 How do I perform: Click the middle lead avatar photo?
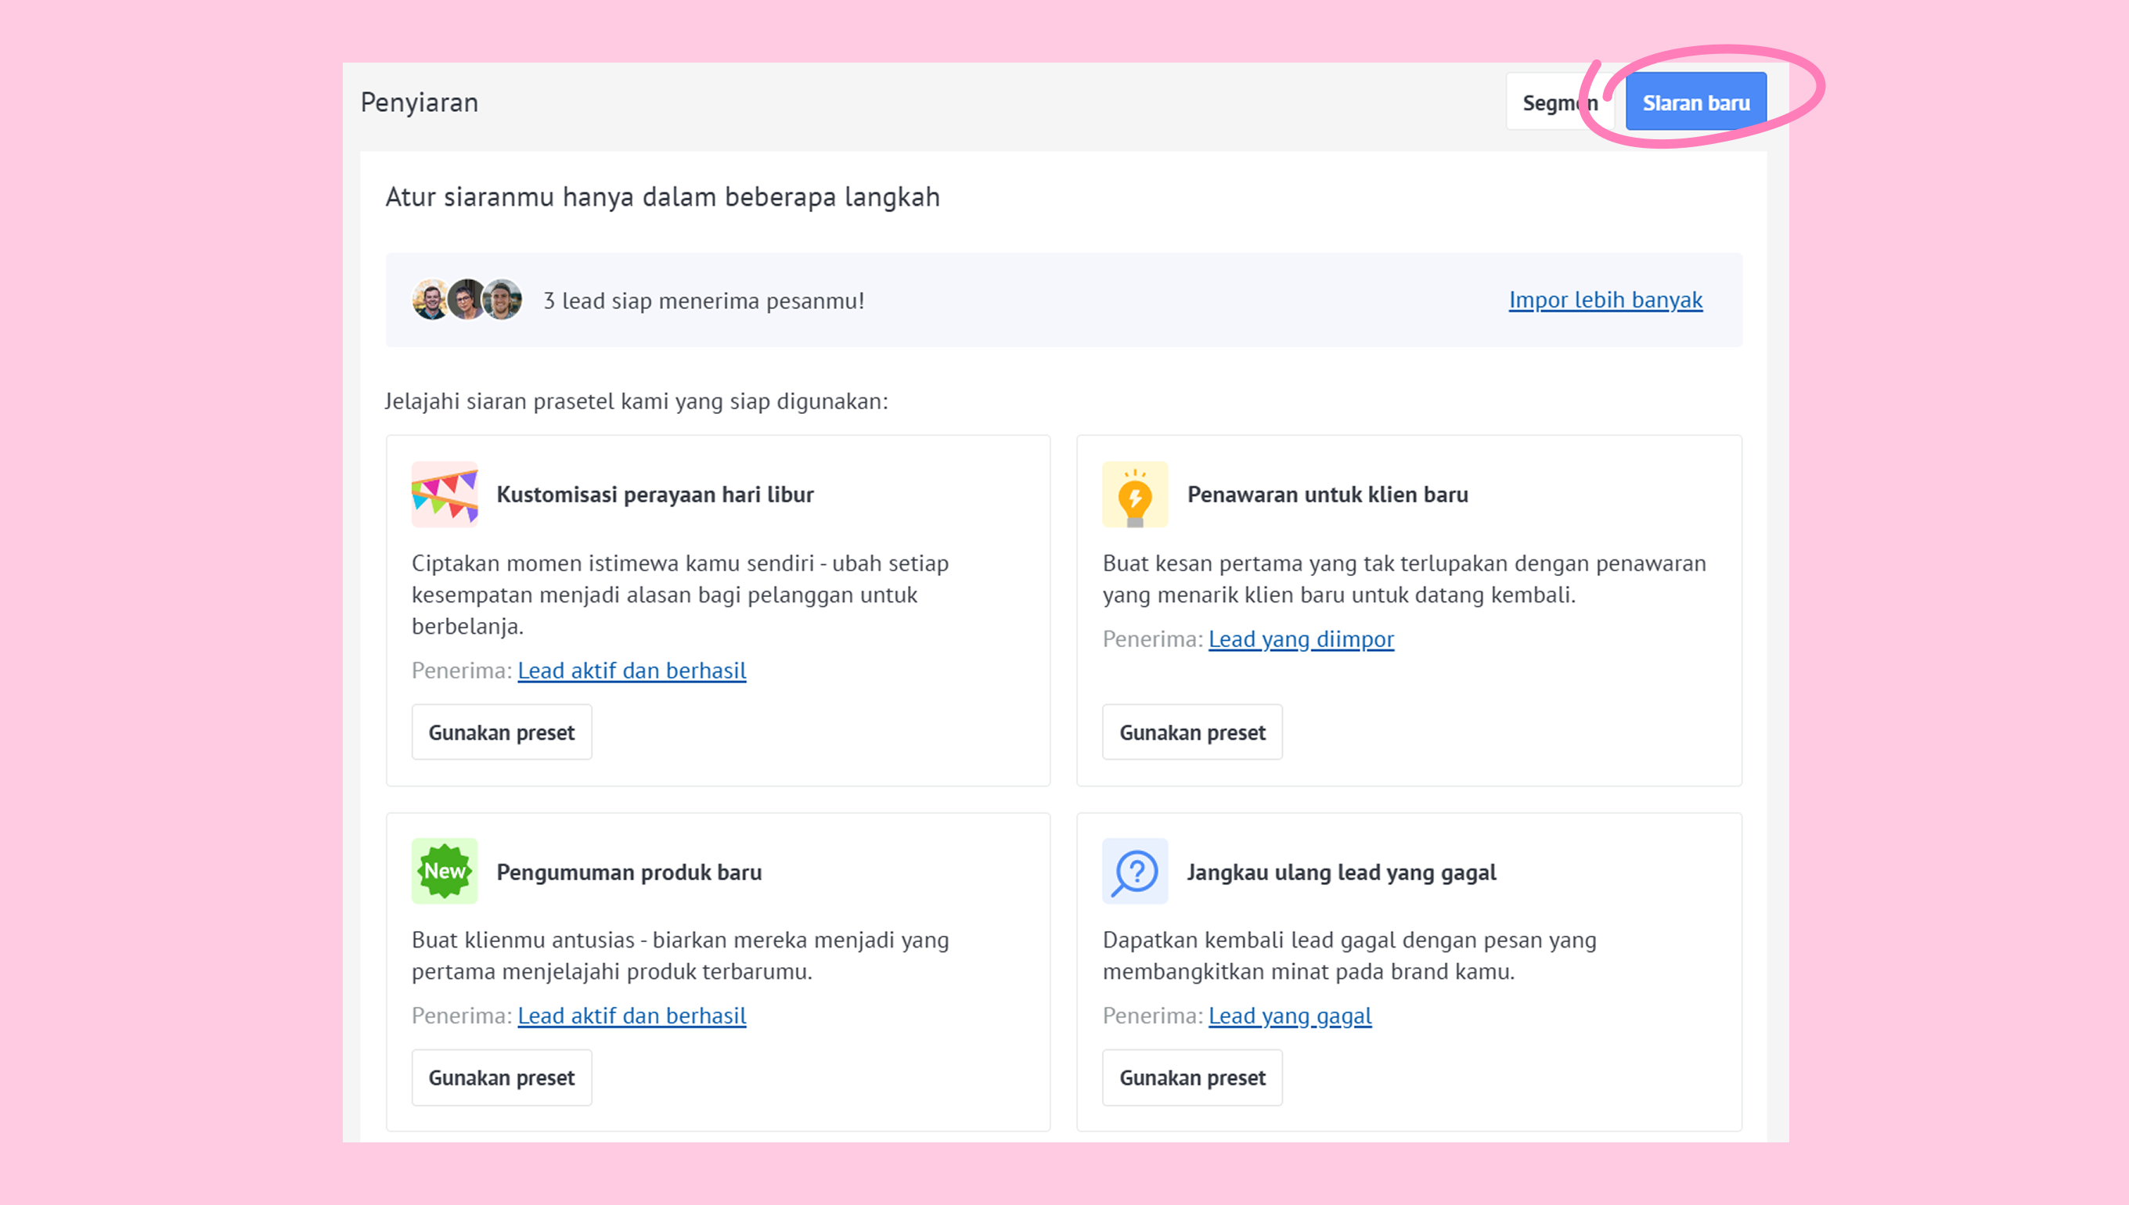(467, 300)
